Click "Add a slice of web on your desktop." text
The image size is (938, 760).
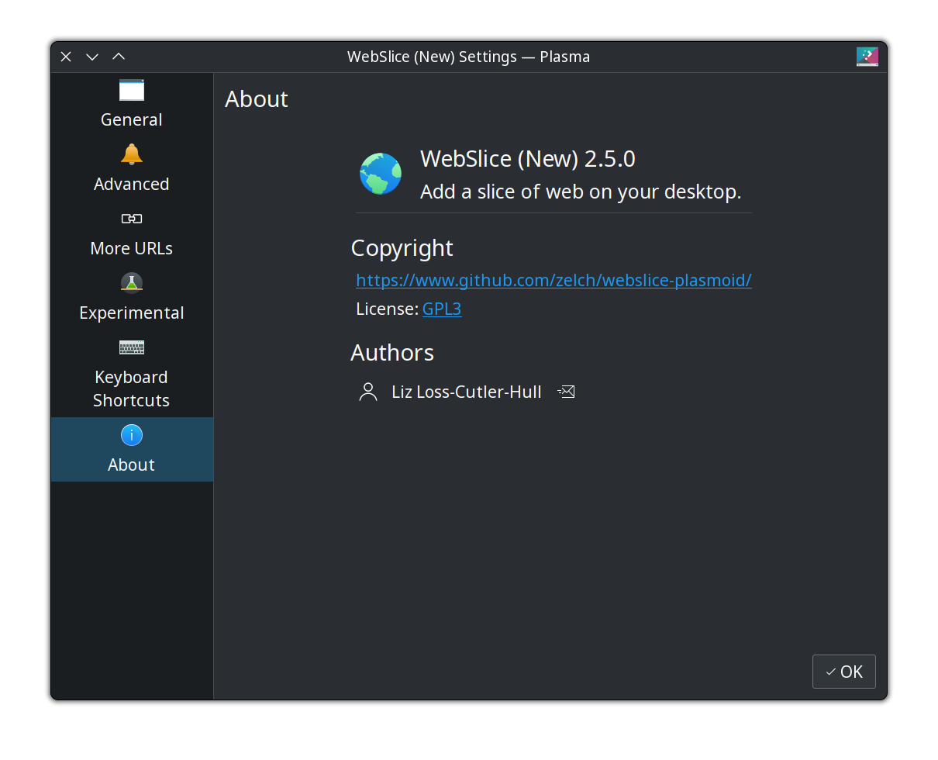click(x=581, y=192)
